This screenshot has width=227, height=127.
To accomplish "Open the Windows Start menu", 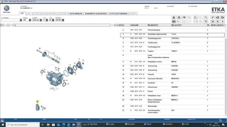I will pos(3,124).
